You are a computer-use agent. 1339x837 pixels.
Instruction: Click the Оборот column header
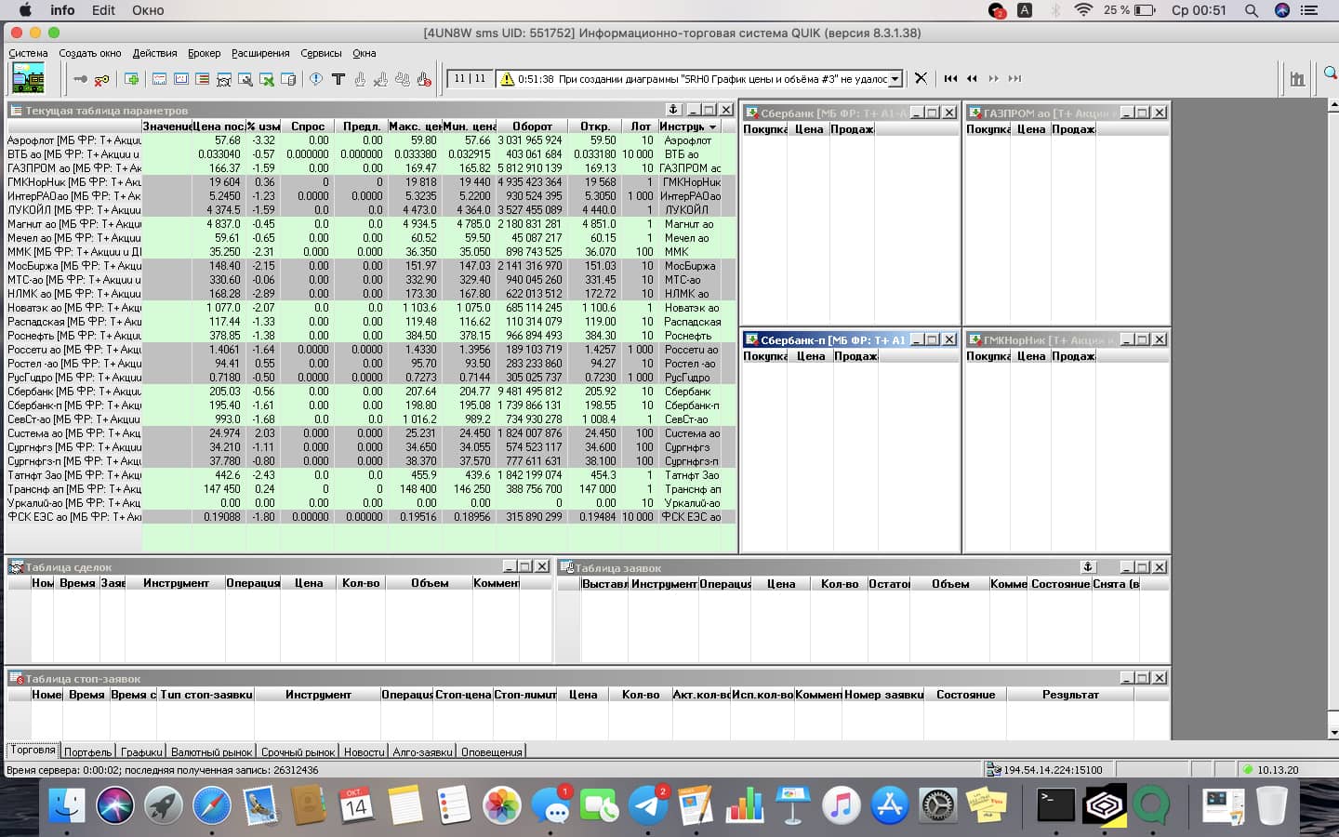[532, 126]
